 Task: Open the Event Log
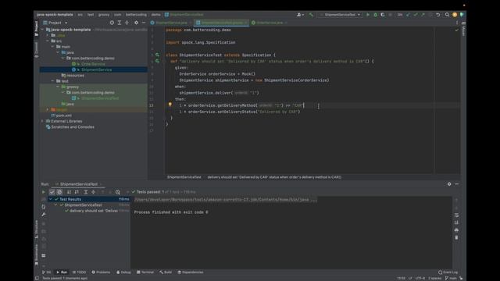coord(448,272)
